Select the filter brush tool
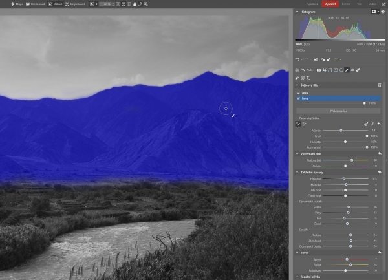The image size is (388, 280). coord(347,70)
